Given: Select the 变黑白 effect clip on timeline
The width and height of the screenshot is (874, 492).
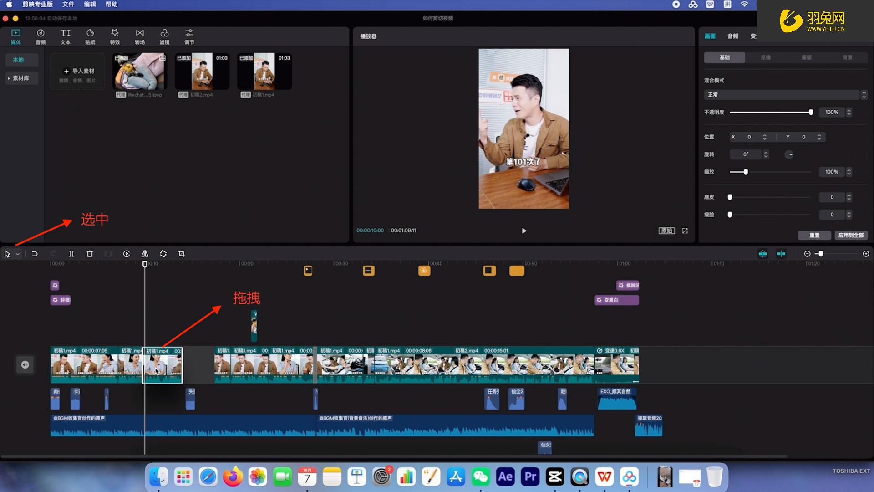Looking at the screenshot, I should click(616, 300).
